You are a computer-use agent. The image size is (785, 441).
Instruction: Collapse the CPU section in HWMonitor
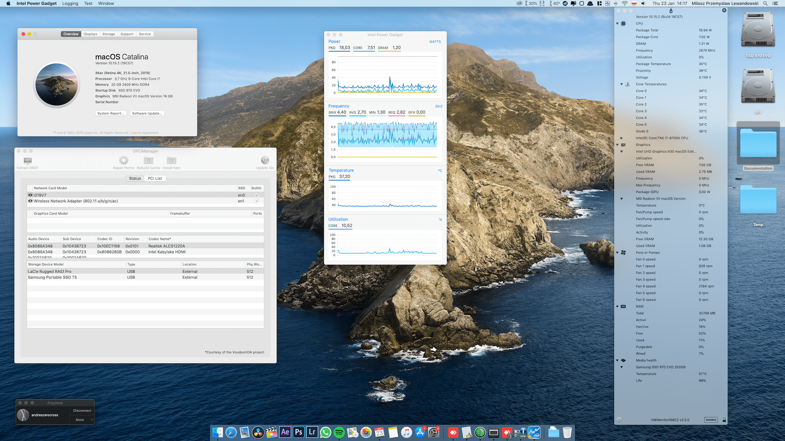click(x=617, y=24)
